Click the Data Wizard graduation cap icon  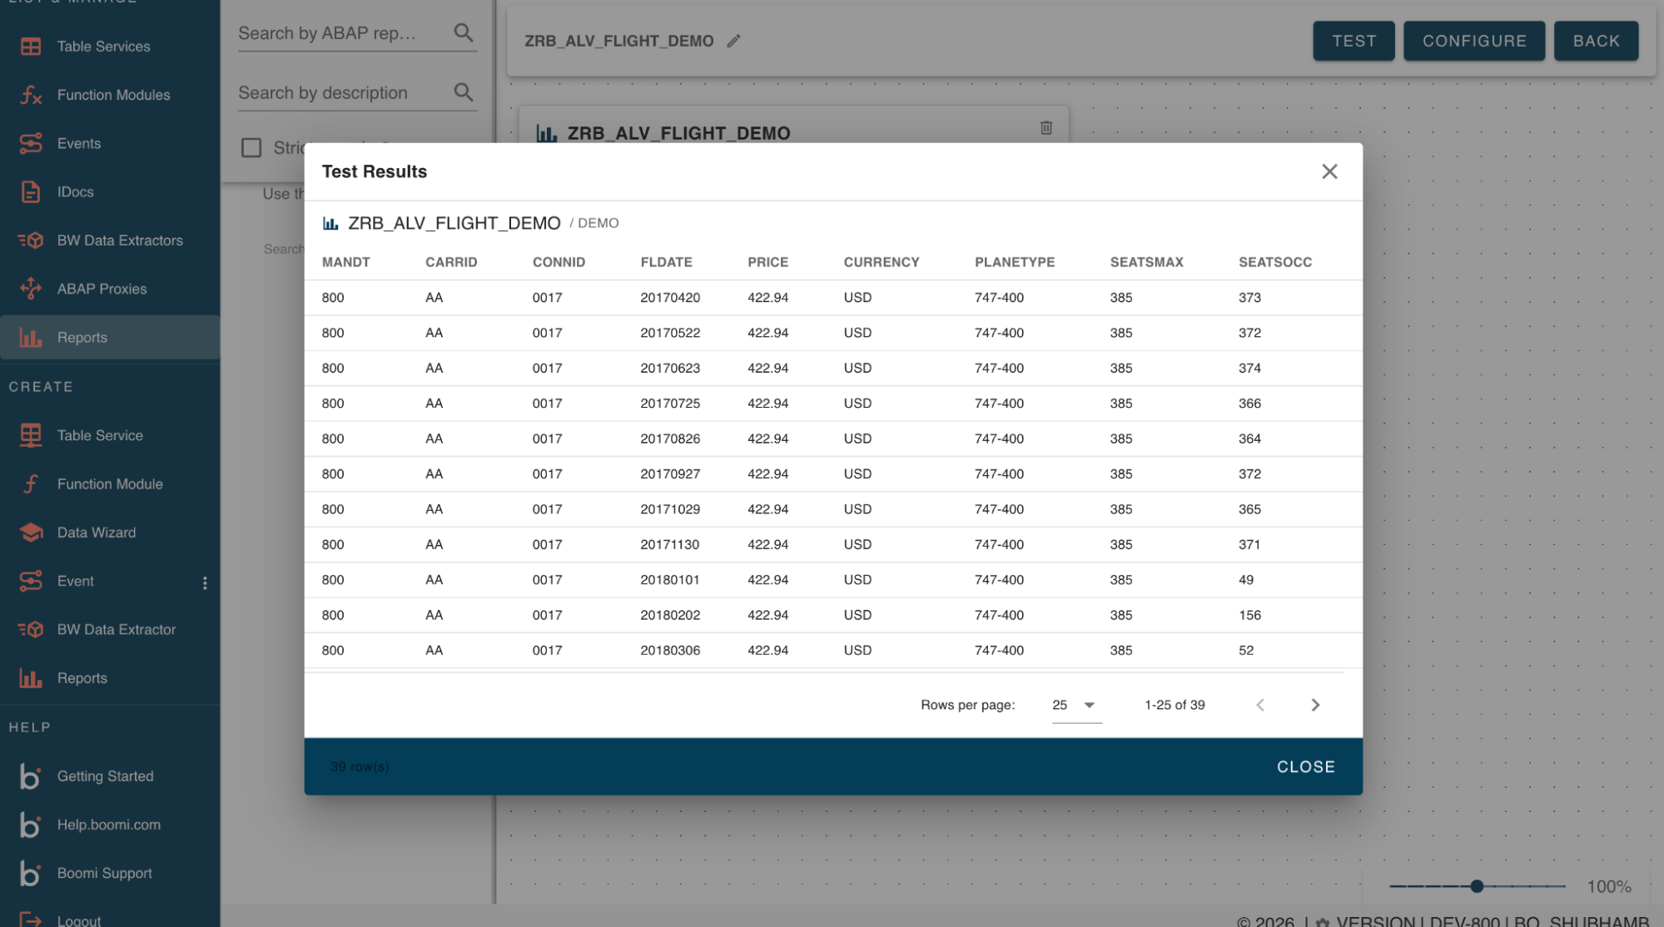(x=31, y=533)
